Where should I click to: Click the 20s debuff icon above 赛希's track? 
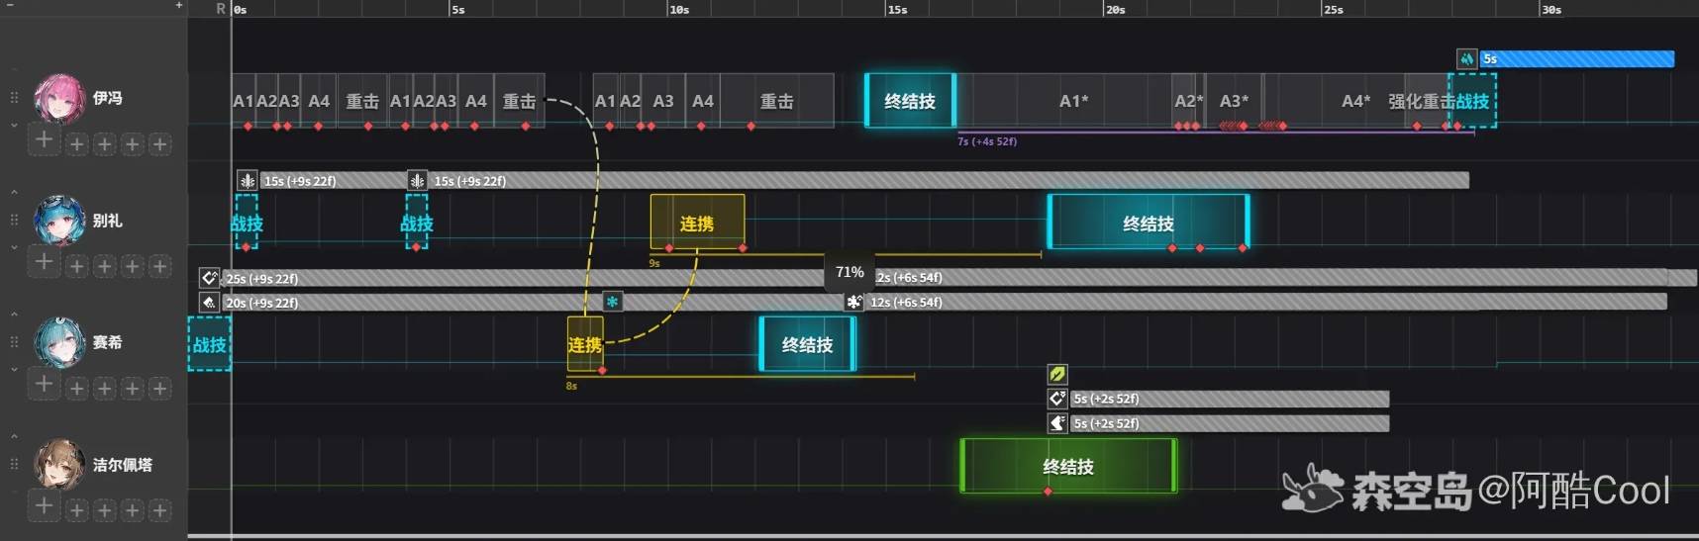pos(209,303)
